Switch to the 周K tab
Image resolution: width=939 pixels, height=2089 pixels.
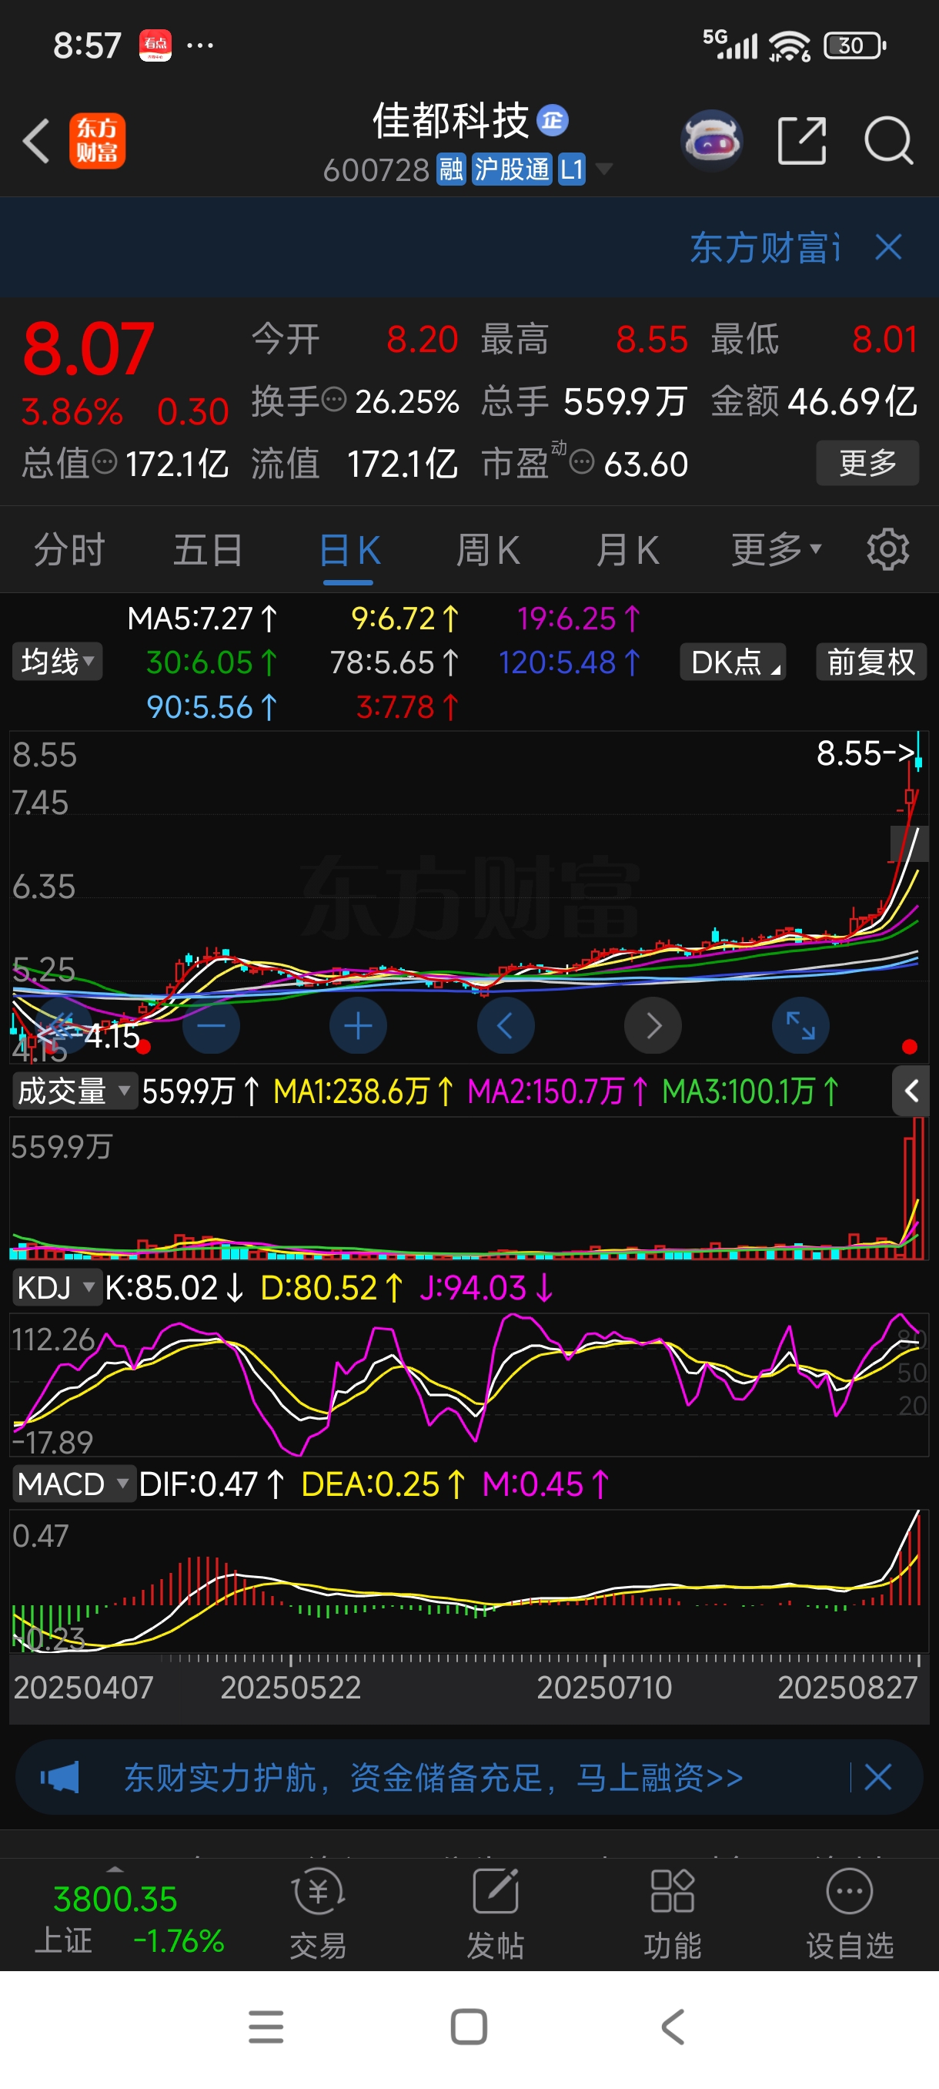[488, 550]
